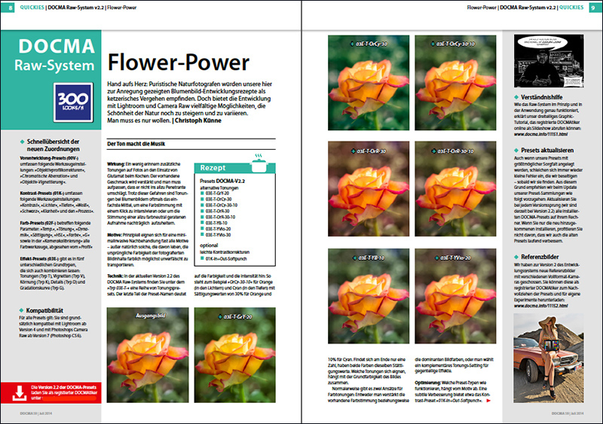The height and width of the screenshot is (424, 603).
Task: Click the DOCMA Raw-System title in teal box
Action: click(x=54, y=56)
